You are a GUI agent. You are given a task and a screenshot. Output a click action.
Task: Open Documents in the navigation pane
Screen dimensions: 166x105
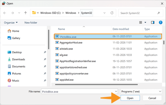(x=16, y=66)
